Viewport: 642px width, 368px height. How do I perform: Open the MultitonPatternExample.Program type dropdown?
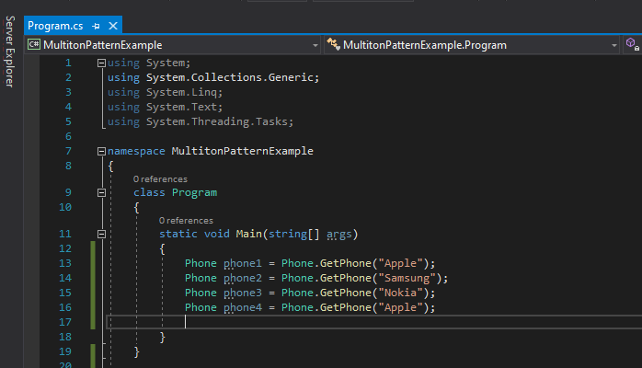[x=614, y=45]
